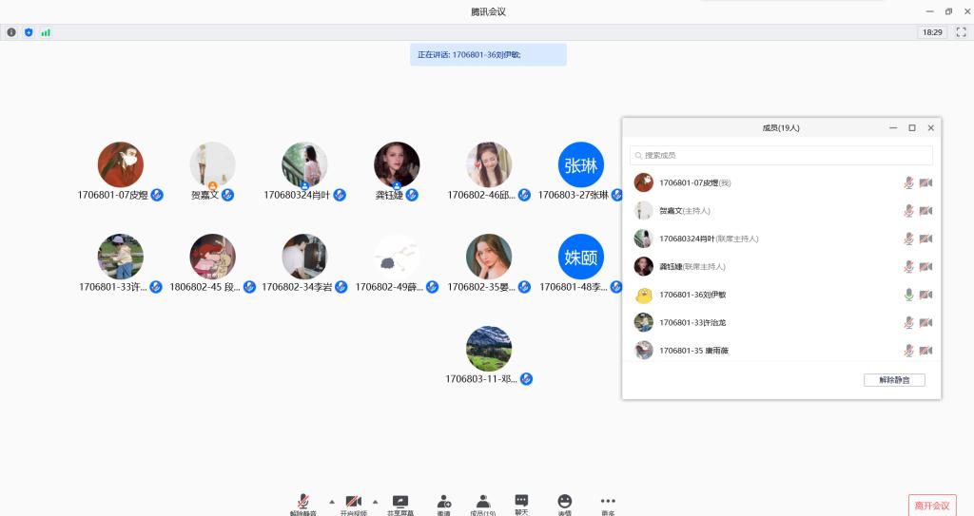This screenshot has height=516, width=974.
Task: Click the 邀请 invite icon
Action: tap(444, 501)
